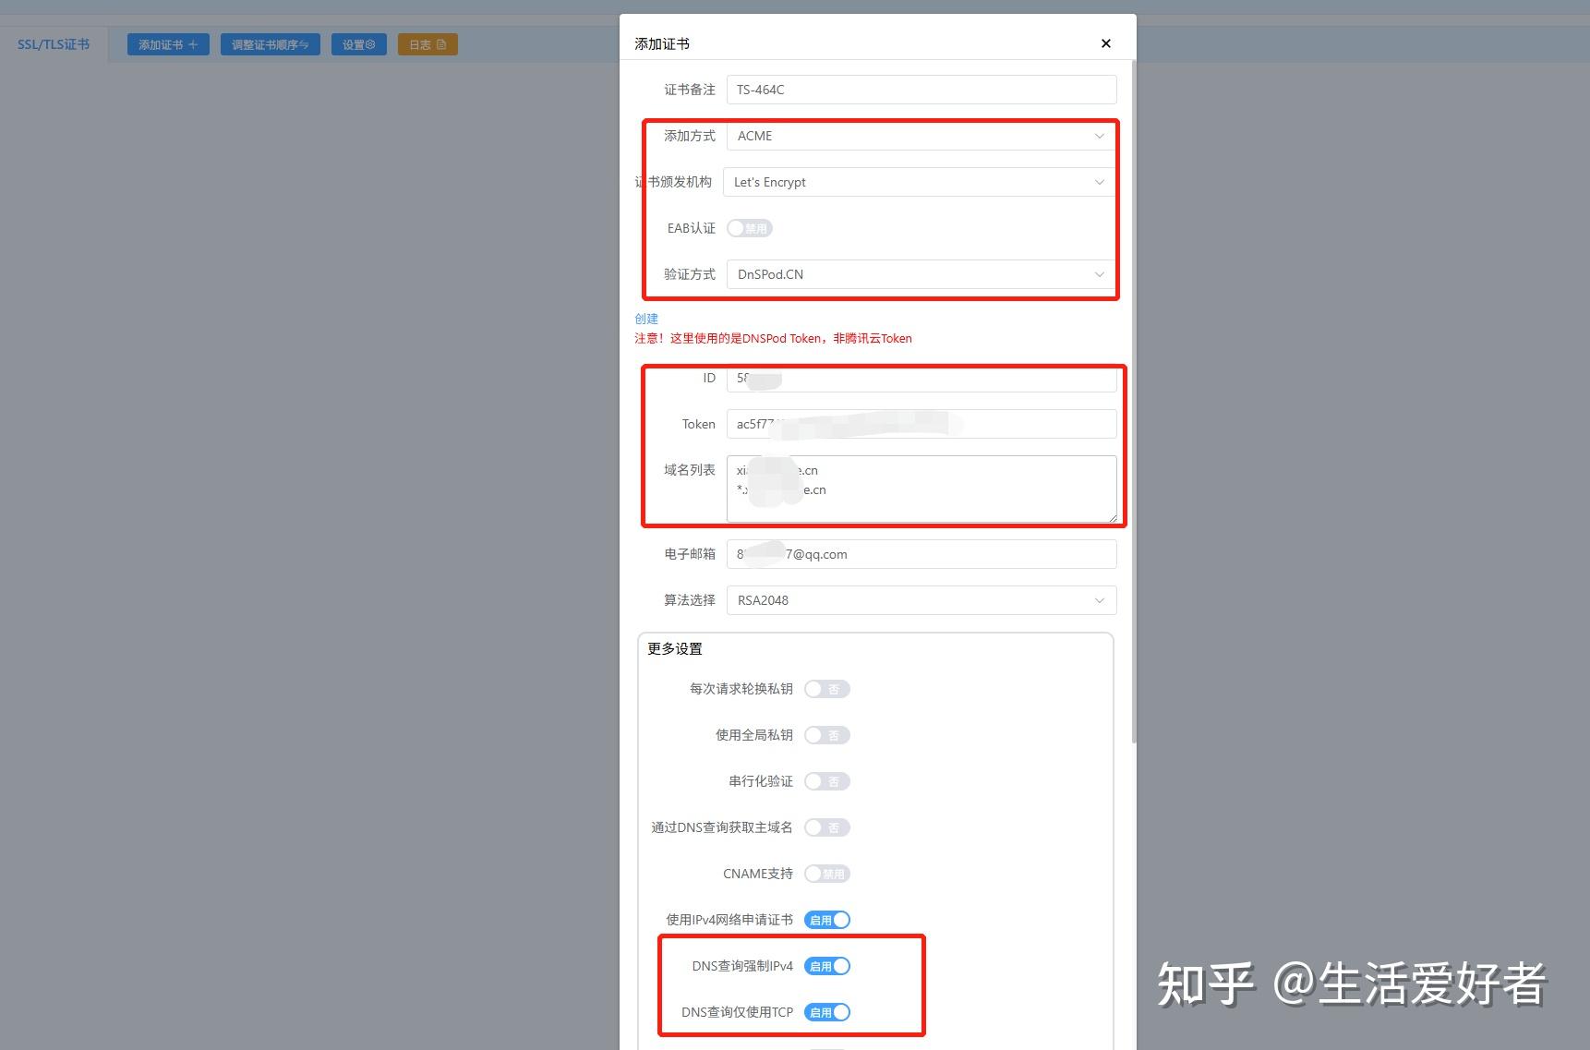This screenshot has width=1590, height=1050.
Task: Click the plus icon on 添加证书 button
Action: pyautogui.click(x=193, y=43)
